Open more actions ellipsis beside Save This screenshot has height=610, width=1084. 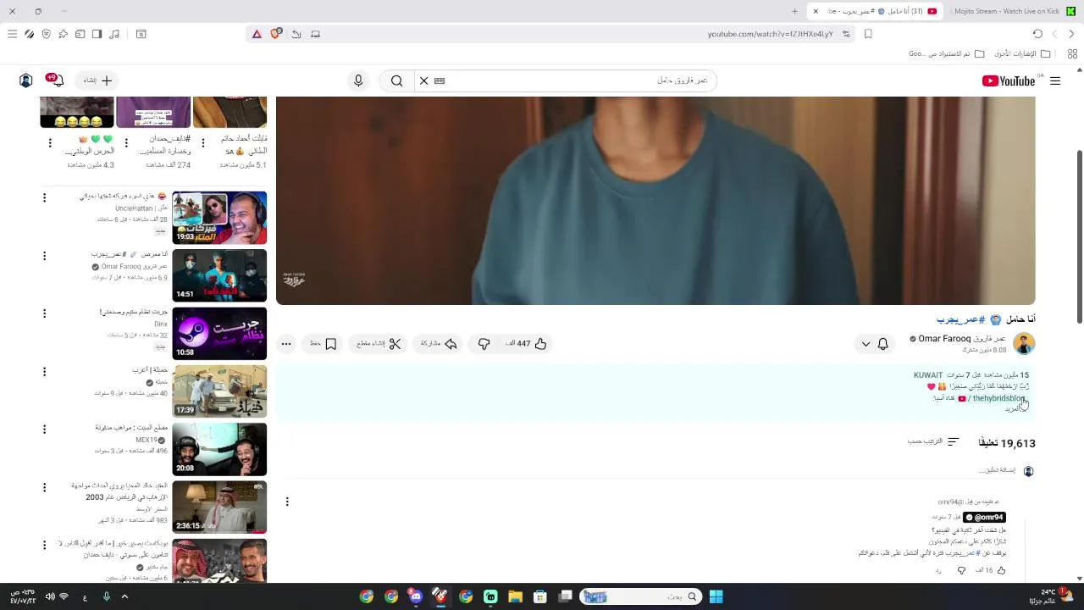coord(286,343)
